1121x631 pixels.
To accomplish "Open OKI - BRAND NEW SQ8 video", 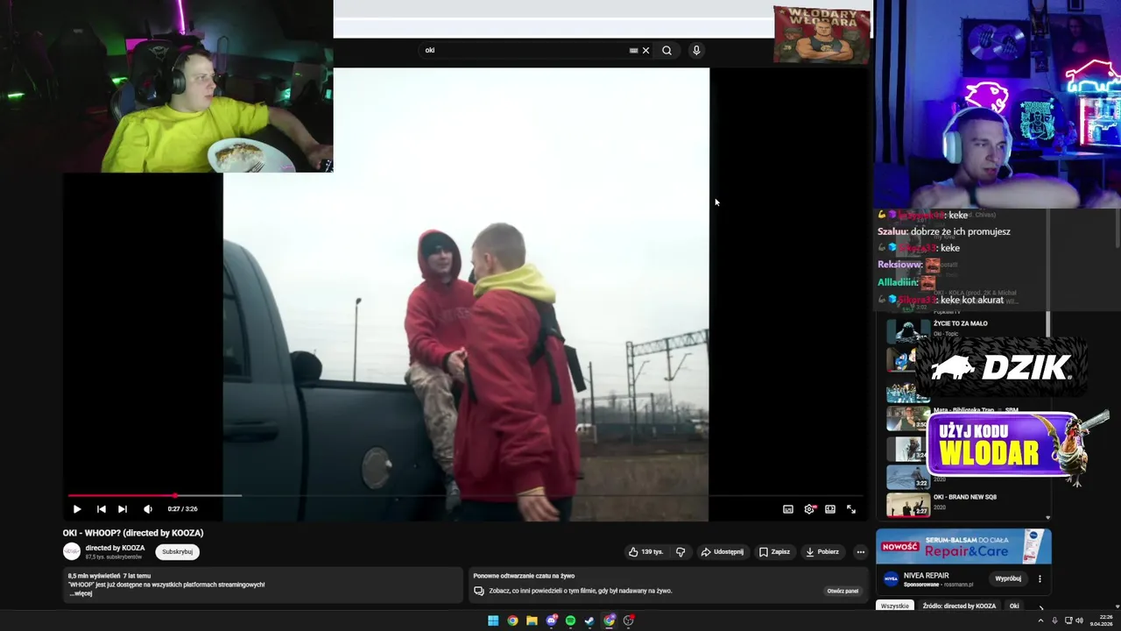I will click(x=964, y=497).
